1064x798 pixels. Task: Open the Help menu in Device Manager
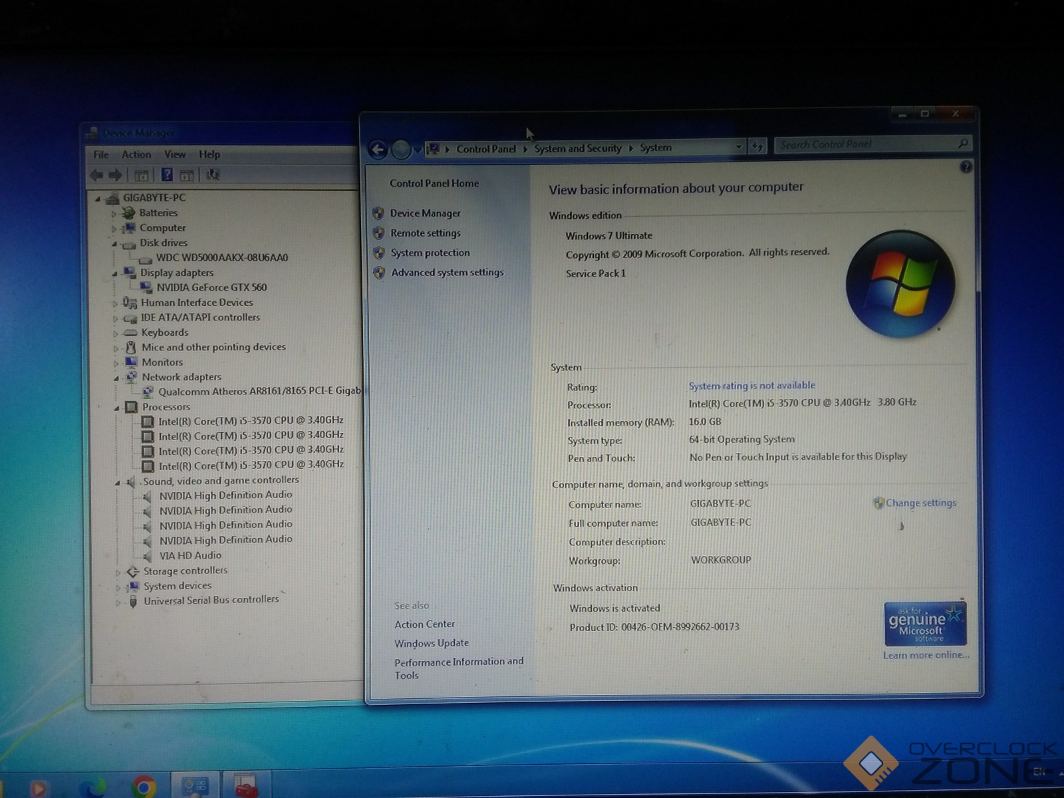(209, 154)
